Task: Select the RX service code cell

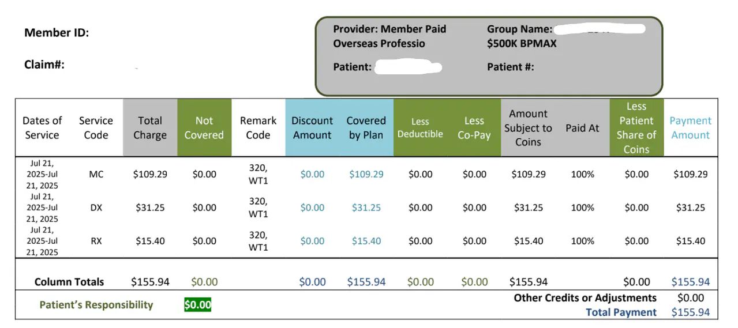Action: tap(96, 241)
